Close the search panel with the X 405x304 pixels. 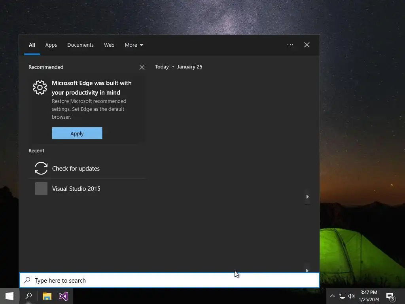click(x=307, y=45)
